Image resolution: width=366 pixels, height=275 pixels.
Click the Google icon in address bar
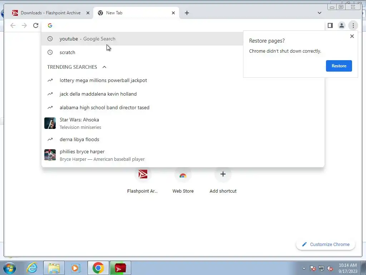50,25
